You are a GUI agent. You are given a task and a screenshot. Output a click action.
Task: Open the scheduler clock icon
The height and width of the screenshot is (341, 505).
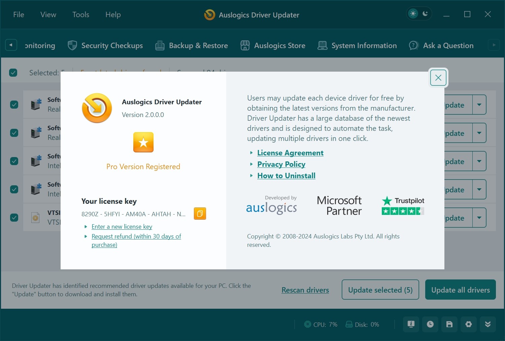pos(430,324)
